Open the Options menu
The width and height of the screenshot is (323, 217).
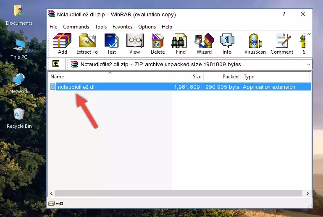pos(147,27)
